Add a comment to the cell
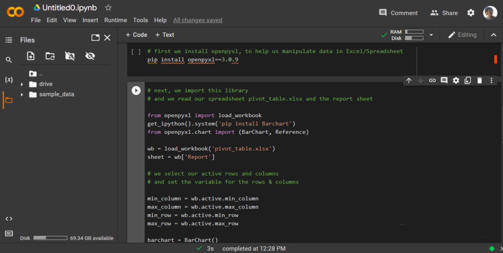The image size is (503, 253). [444, 80]
